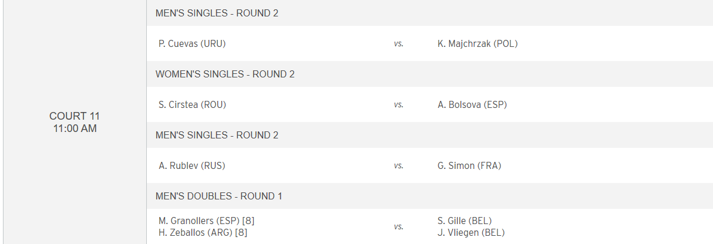Click H. Zeballos (ARG) [8] name
Image resolution: width=713 pixels, height=244 pixels.
pyautogui.click(x=203, y=232)
